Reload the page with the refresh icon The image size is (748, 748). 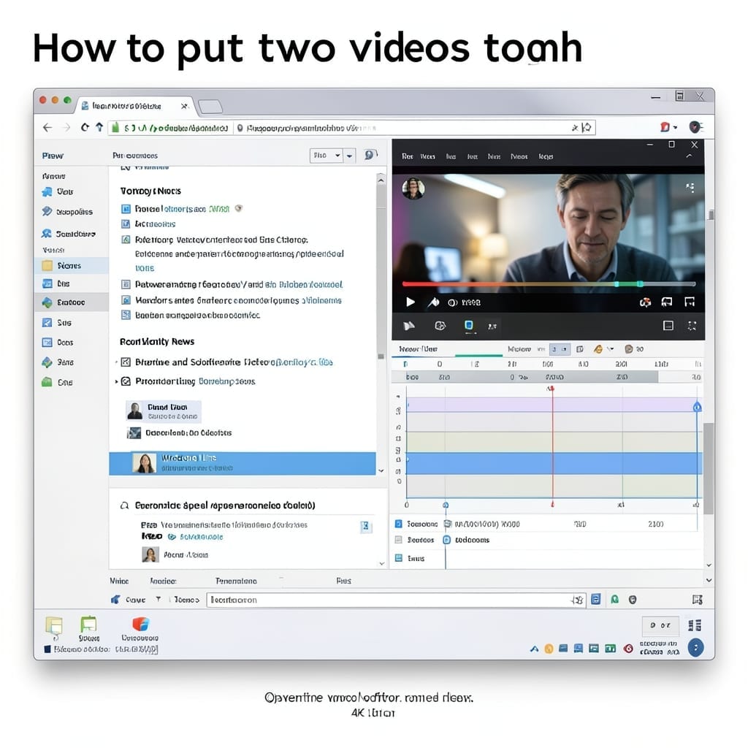pos(85,127)
